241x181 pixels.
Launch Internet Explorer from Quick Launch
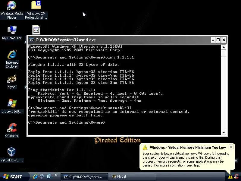click(x=35, y=176)
